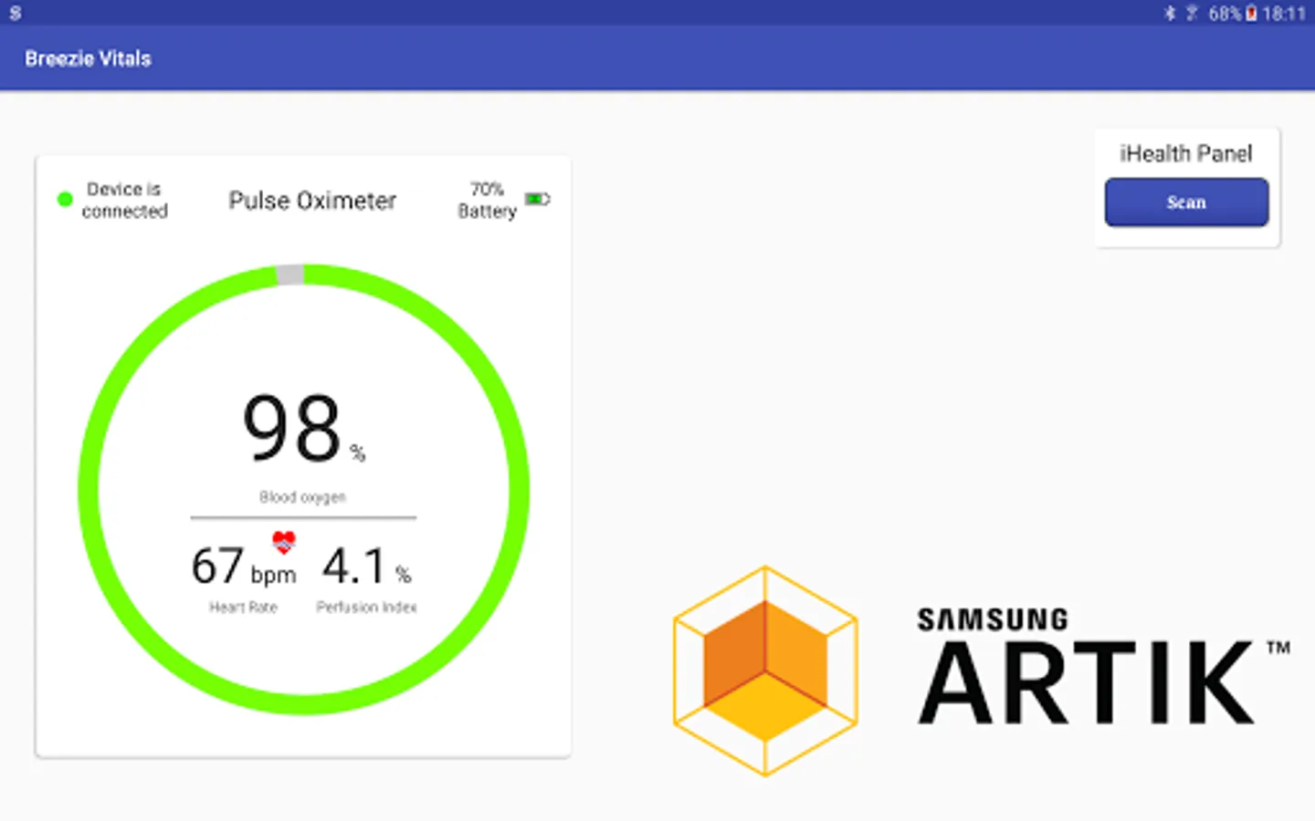Click the Bluetooth icon in status bar

tap(1170, 13)
